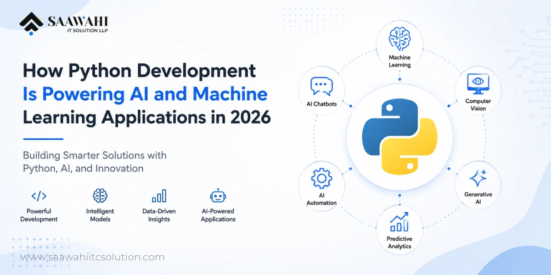551x275 pixels.
Task: Click the AI-Powered Applications robot icon
Action: click(x=218, y=196)
